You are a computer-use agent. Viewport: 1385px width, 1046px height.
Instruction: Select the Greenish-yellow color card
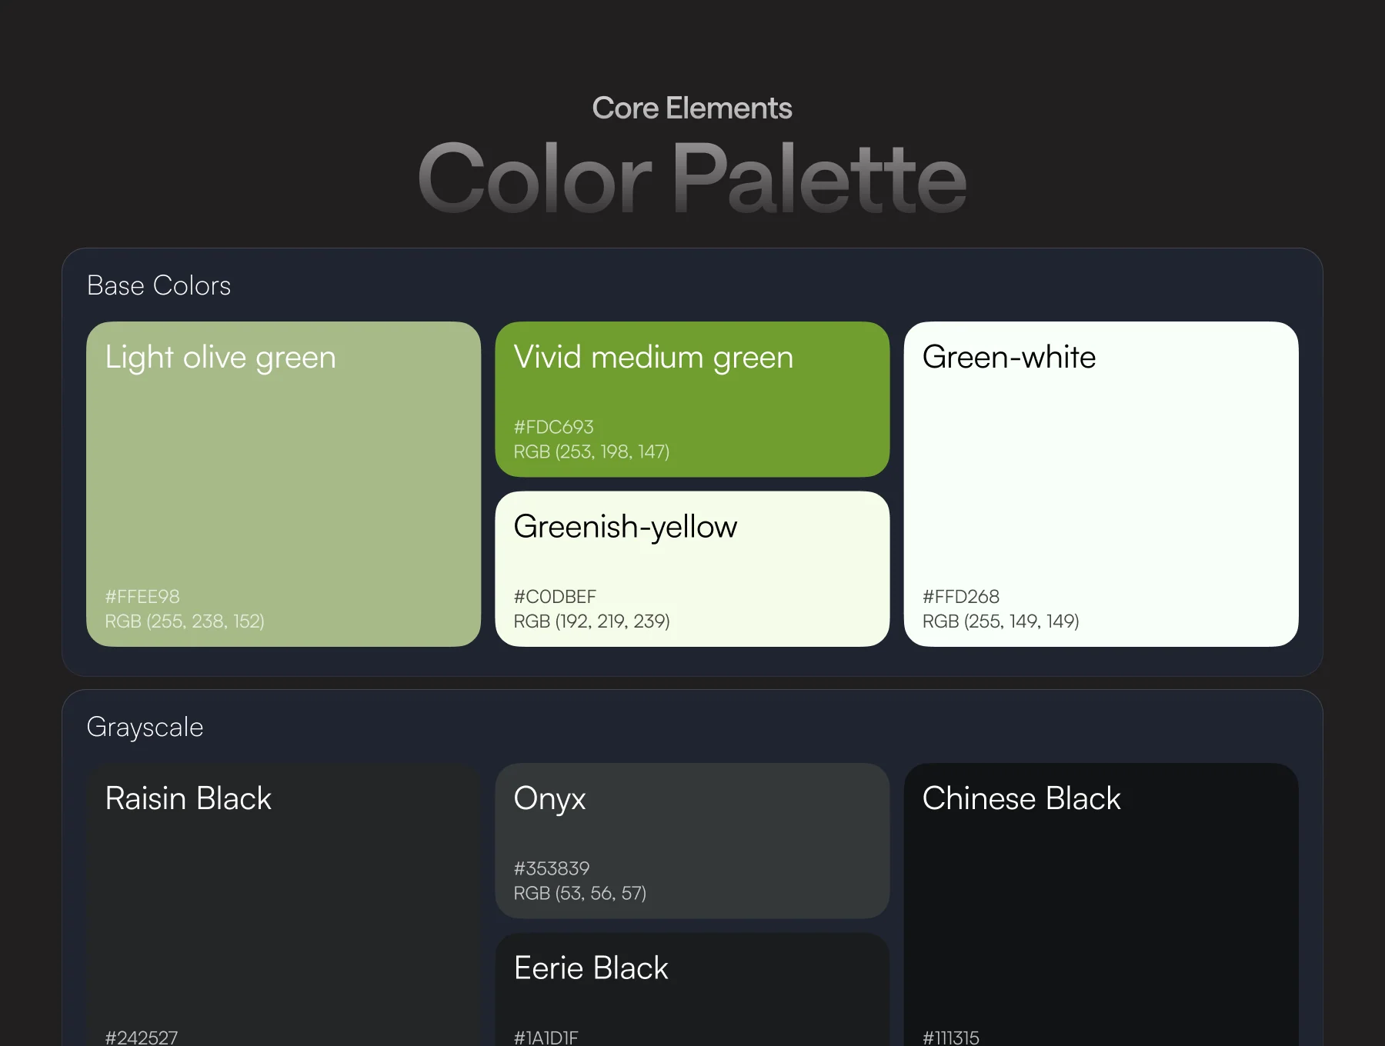point(692,569)
